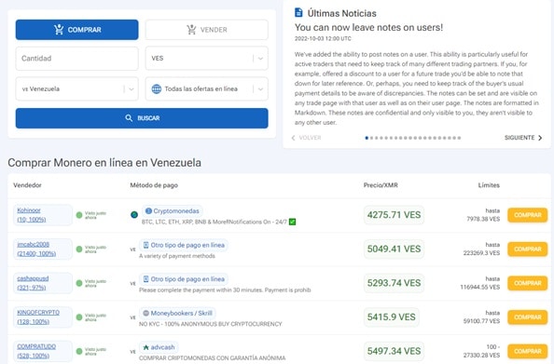Select the first news pagination dot
554x364 pixels.
click(367, 138)
